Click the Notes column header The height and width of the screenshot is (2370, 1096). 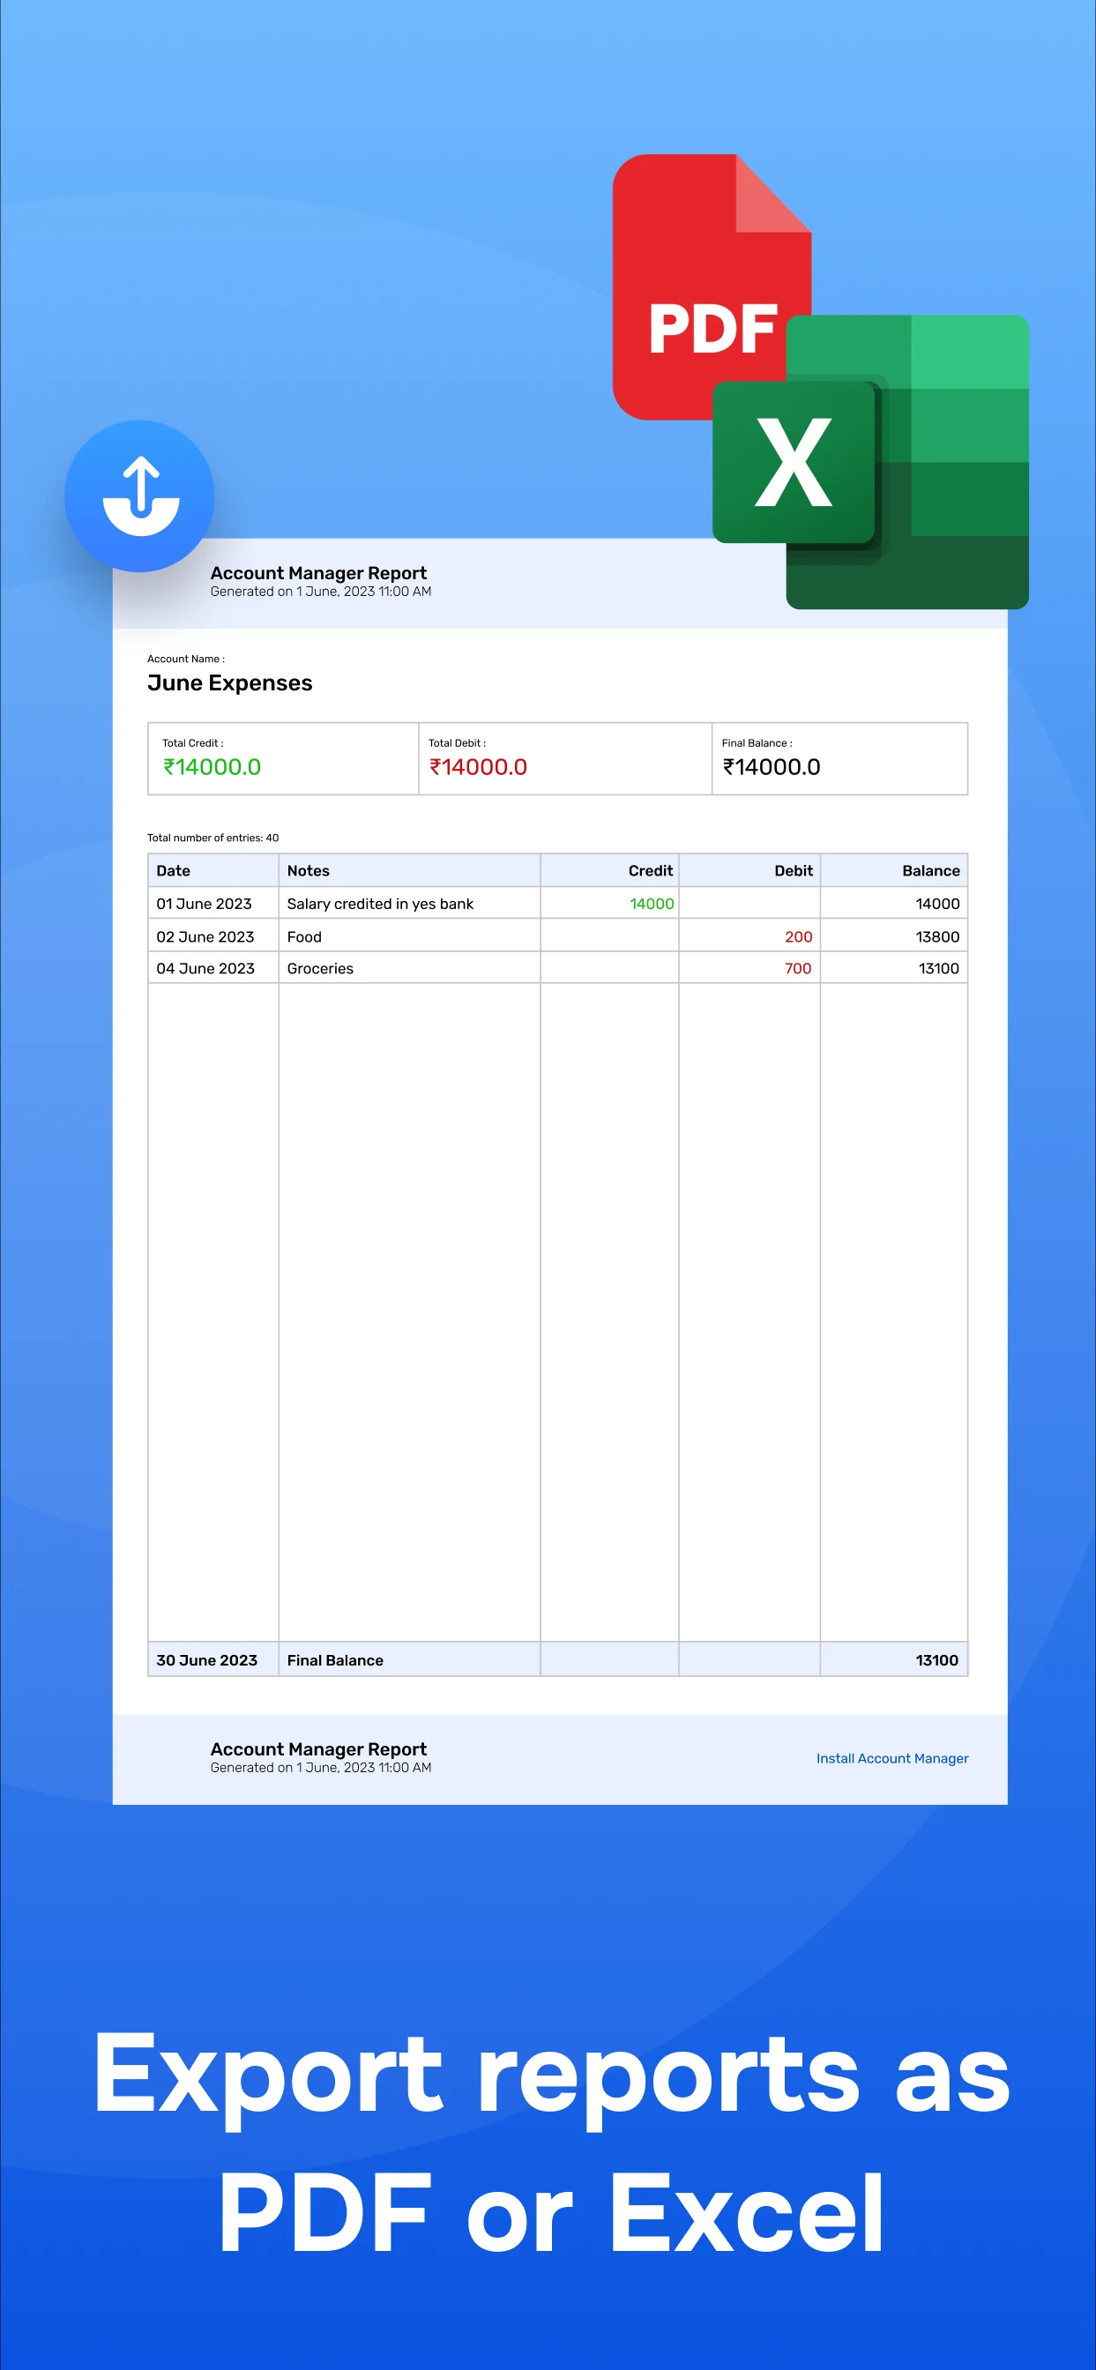click(x=309, y=870)
